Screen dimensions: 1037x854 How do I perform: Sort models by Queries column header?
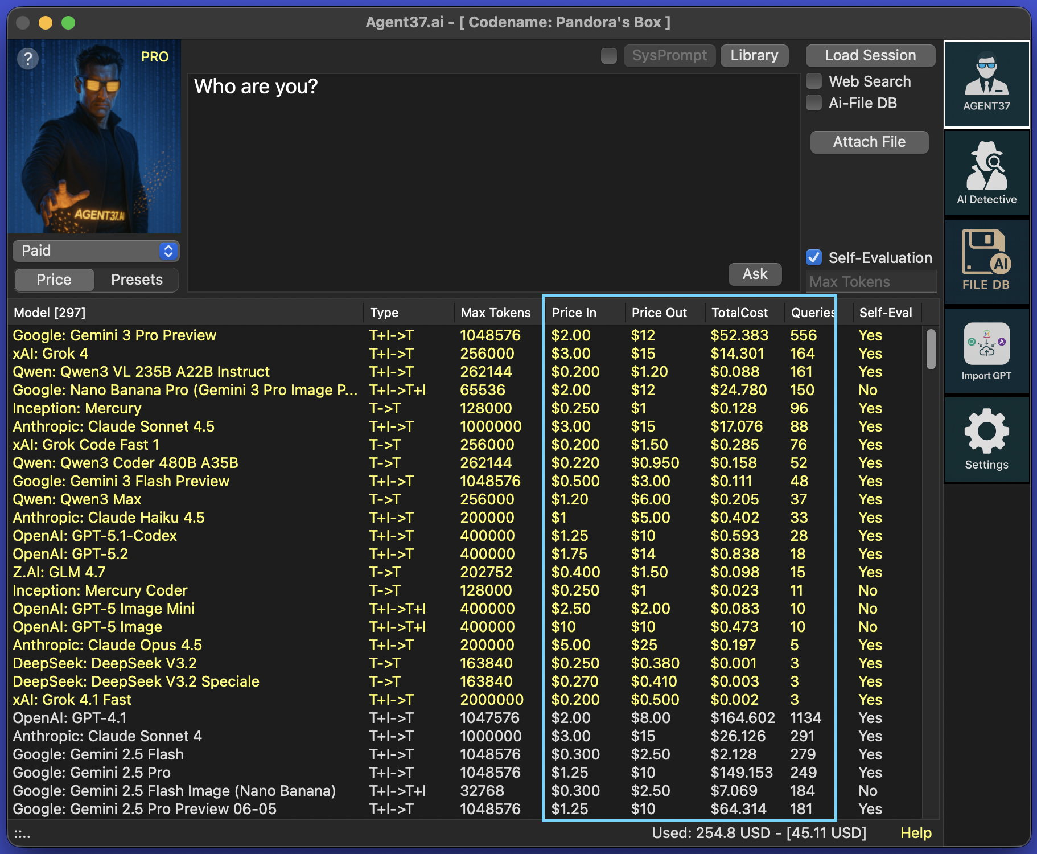[x=812, y=313]
